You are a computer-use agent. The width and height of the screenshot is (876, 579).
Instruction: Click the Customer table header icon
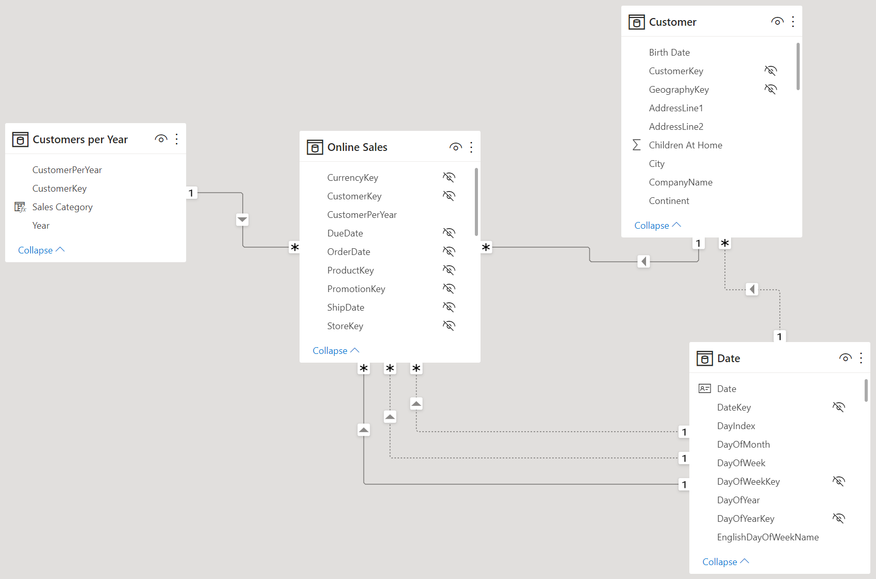[x=637, y=22]
